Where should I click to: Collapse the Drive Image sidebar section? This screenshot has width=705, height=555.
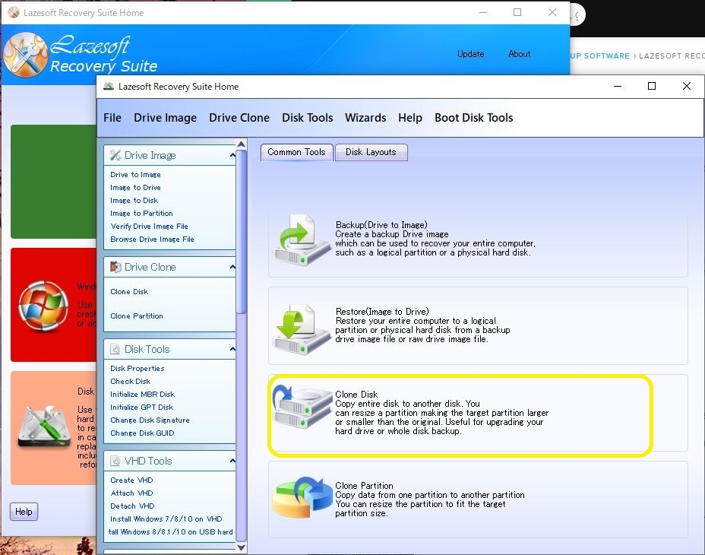coord(232,155)
